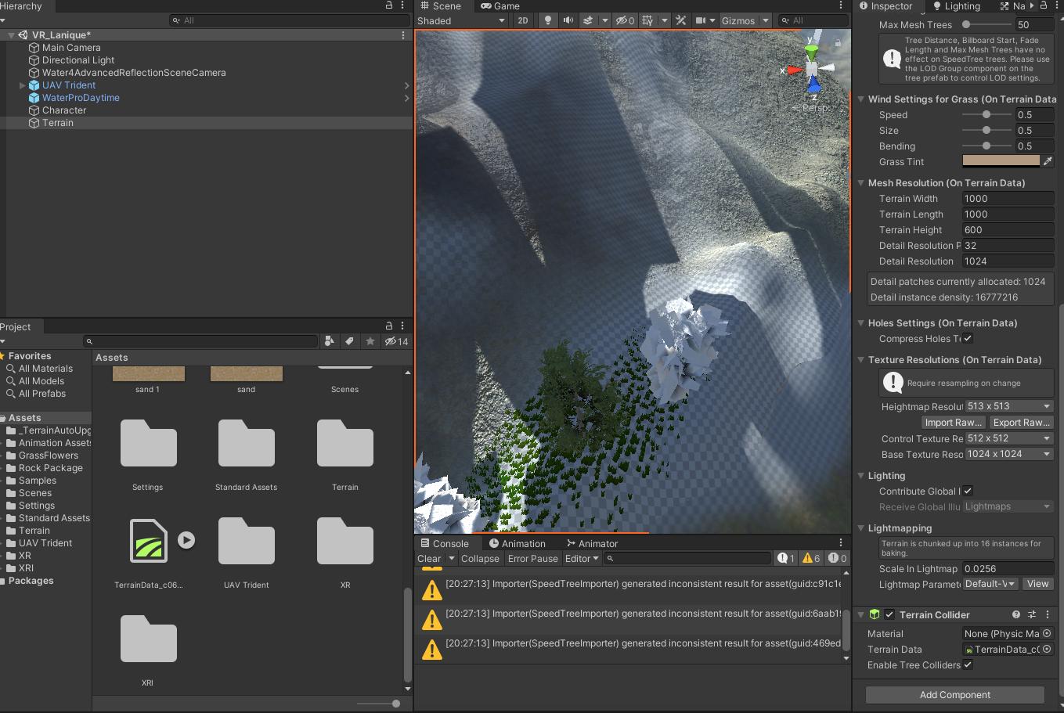The width and height of the screenshot is (1064, 713).
Task: Open Console Editor dropdown
Action: point(582,559)
